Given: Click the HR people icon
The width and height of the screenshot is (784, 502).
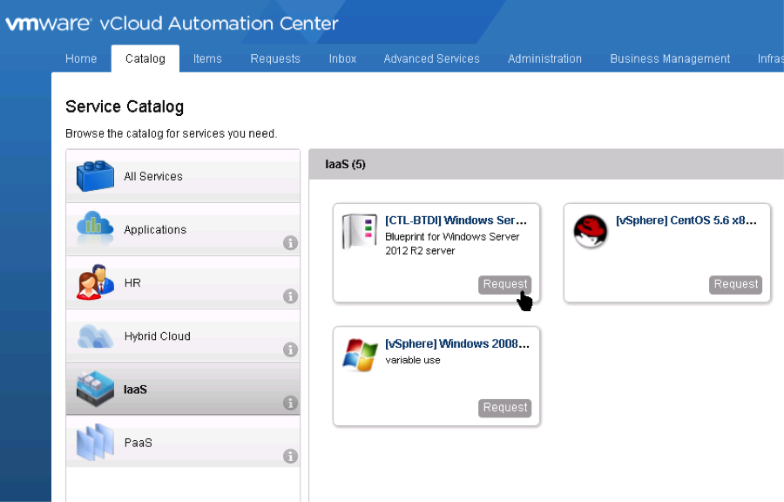Looking at the screenshot, I should [95, 282].
